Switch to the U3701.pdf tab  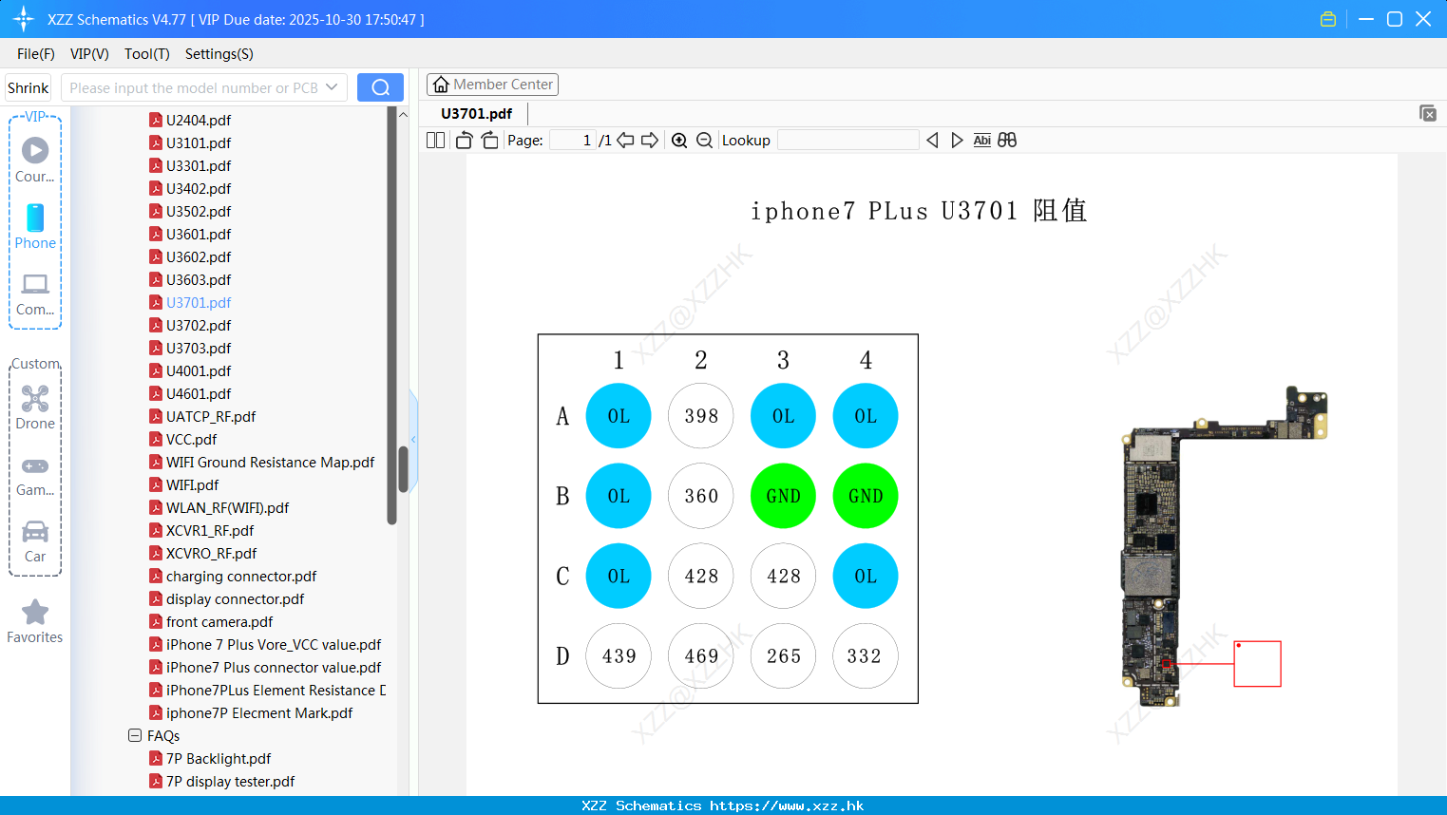pos(477,113)
